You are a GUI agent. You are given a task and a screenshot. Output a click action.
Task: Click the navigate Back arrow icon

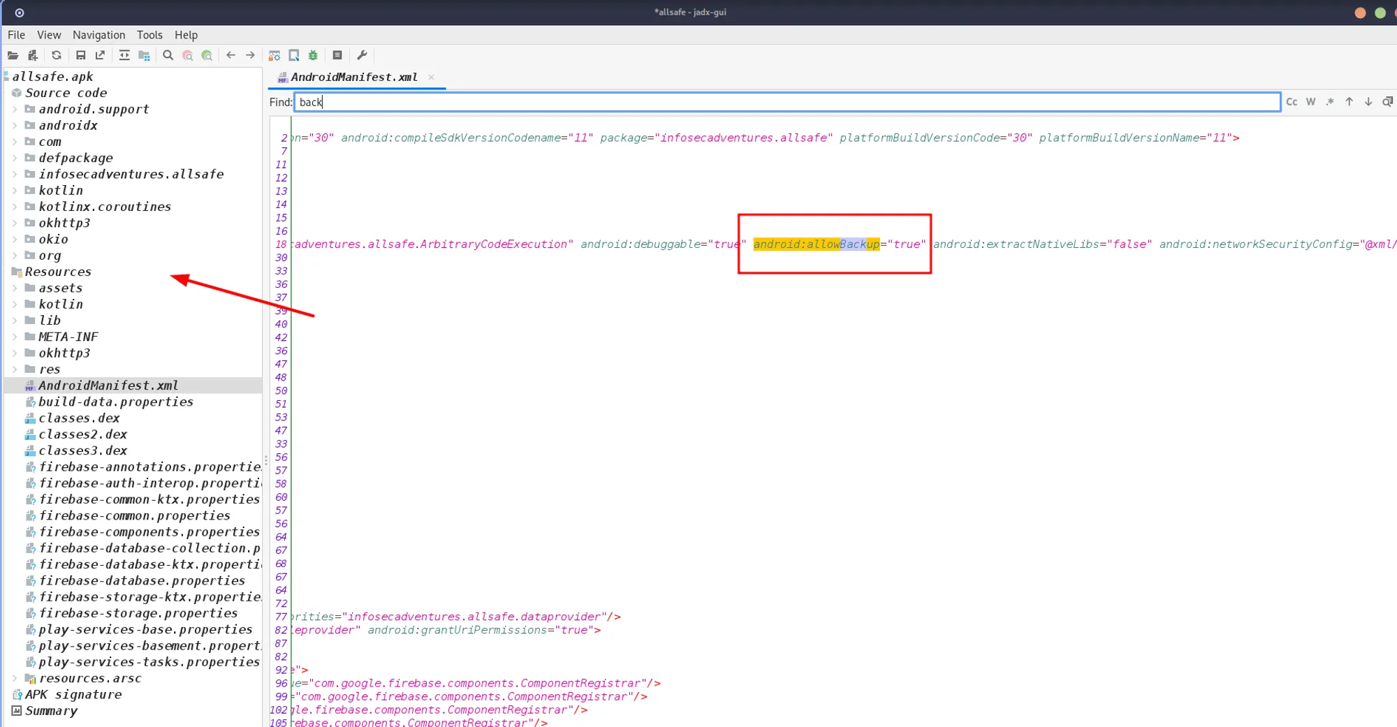pyautogui.click(x=231, y=55)
